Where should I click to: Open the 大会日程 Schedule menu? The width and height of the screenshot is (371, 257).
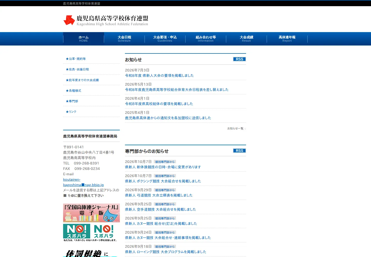124,39
